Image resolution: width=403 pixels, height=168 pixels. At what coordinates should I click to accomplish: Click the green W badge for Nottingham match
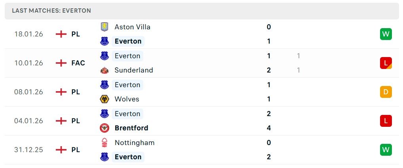pos(386,150)
